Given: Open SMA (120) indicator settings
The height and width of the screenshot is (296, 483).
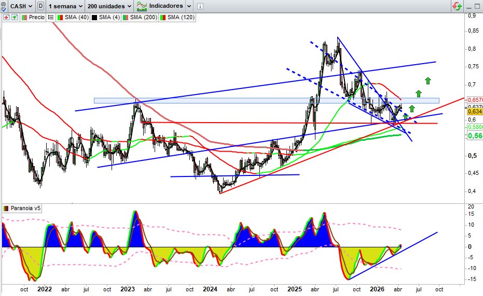Looking at the screenshot, I should pyautogui.click(x=177, y=17).
